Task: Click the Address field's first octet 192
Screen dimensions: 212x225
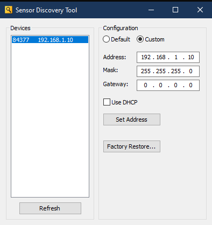Action: [x=146, y=57]
